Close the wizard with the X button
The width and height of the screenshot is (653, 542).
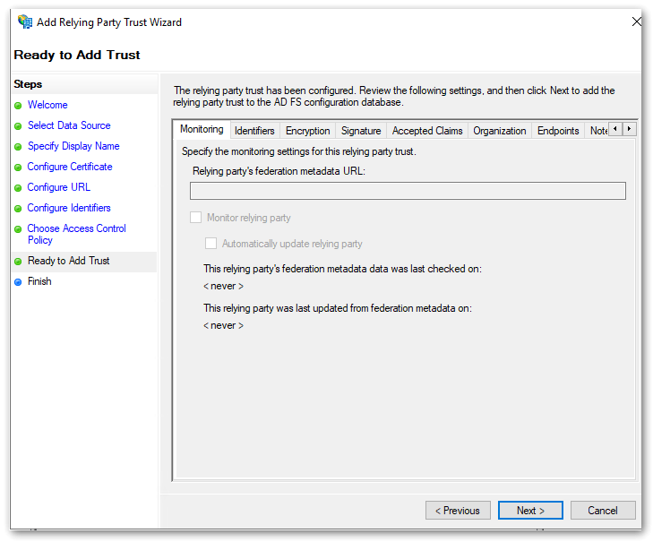click(636, 22)
